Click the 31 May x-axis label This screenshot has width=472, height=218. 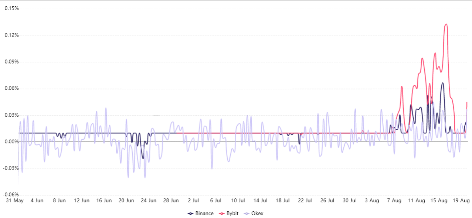(x=15, y=201)
